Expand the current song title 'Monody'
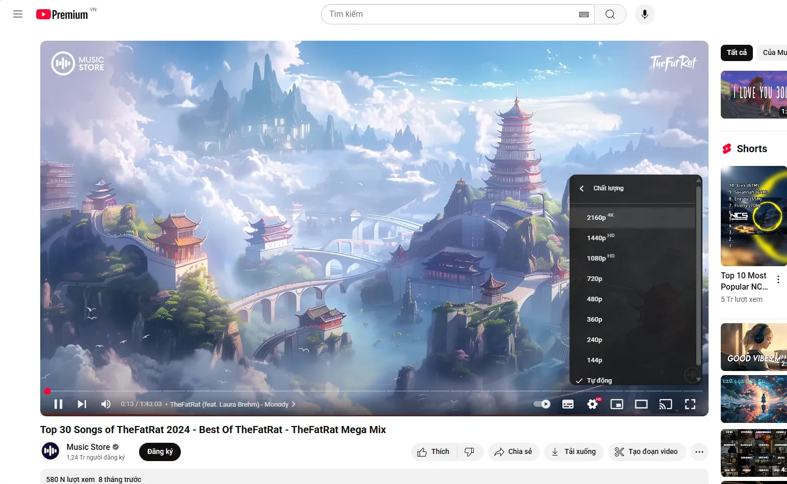This screenshot has height=484, width=787. point(293,404)
